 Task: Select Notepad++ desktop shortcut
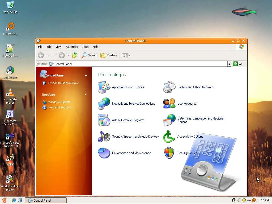10,51
